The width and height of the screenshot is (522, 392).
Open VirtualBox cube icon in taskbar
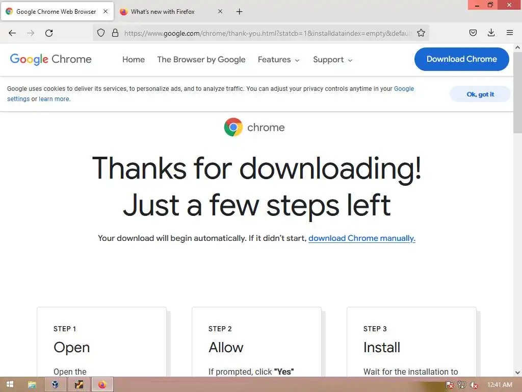pyautogui.click(x=55, y=385)
